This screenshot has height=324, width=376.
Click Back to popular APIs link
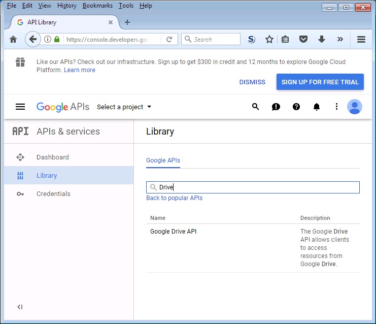tap(175, 198)
